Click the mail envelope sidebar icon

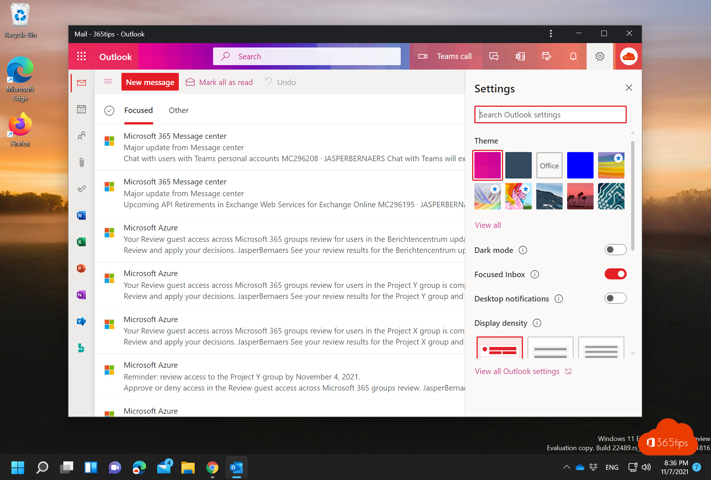click(x=81, y=82)
